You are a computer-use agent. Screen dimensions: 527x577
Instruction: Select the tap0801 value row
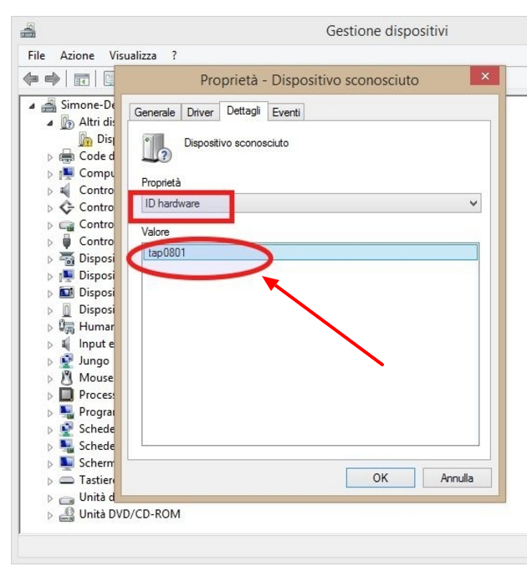(x=310, y=253)
